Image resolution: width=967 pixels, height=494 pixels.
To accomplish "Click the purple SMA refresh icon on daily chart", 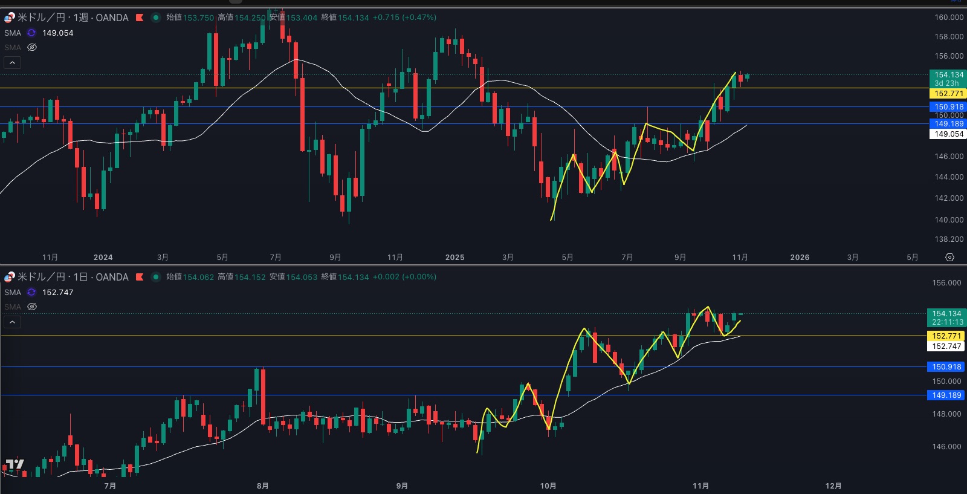I will [x=31, y=293].
